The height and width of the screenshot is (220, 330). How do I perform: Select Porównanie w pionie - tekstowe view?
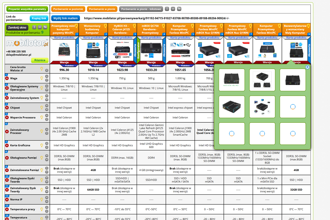(141, 9)
